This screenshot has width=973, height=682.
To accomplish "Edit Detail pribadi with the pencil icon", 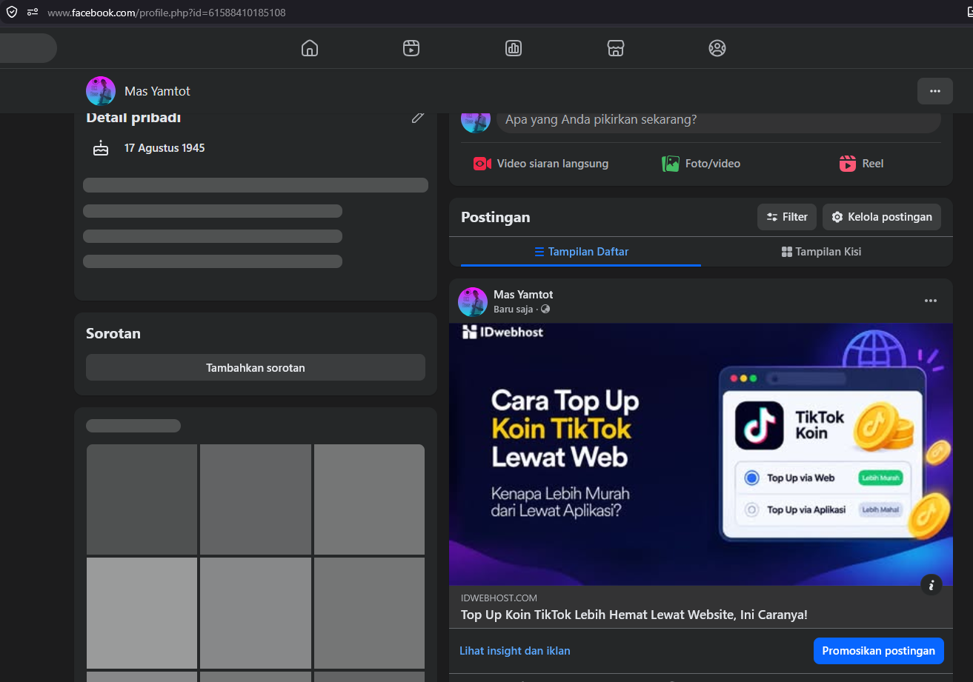I will pos(418,117).
